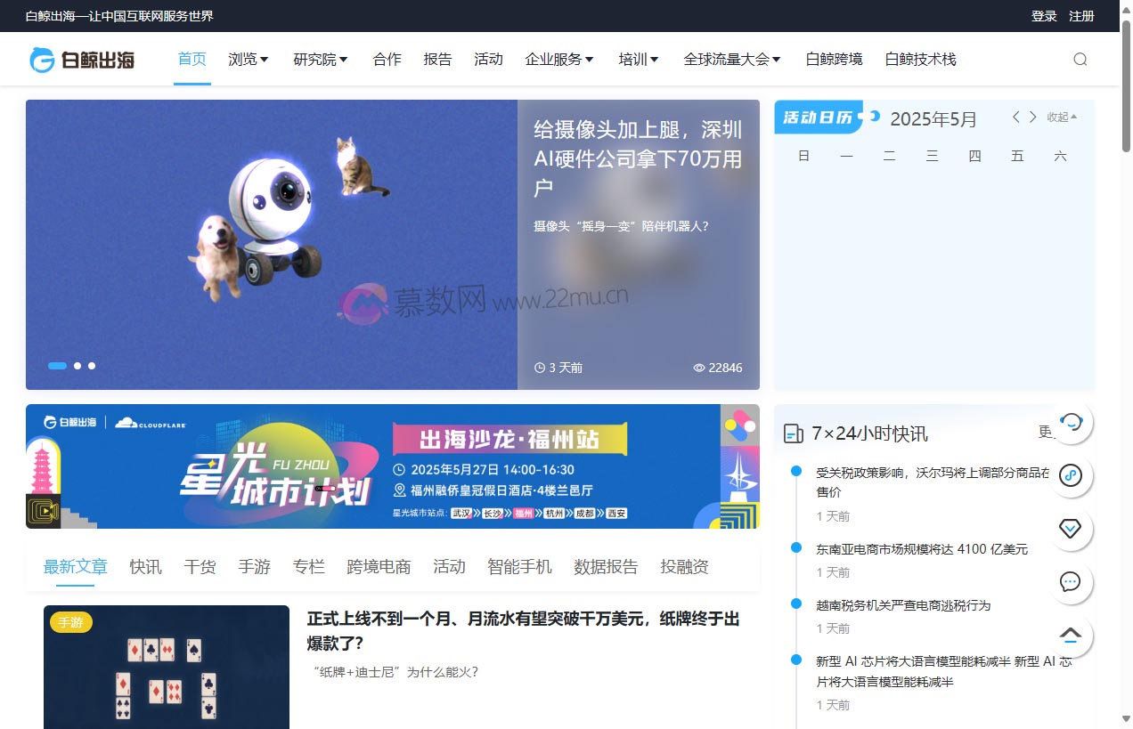Click the search magnifier icon in navbar
This screenshot has width=1133, height=729.
tap(1080, 60)
